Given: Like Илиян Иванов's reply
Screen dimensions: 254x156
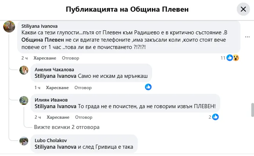Looking at the screenshot, I should point(58,117).
